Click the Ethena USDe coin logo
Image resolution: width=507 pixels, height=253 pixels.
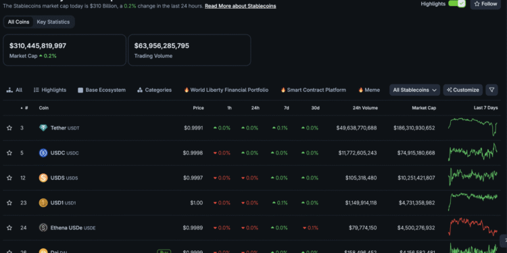click(x=43, y=228)
